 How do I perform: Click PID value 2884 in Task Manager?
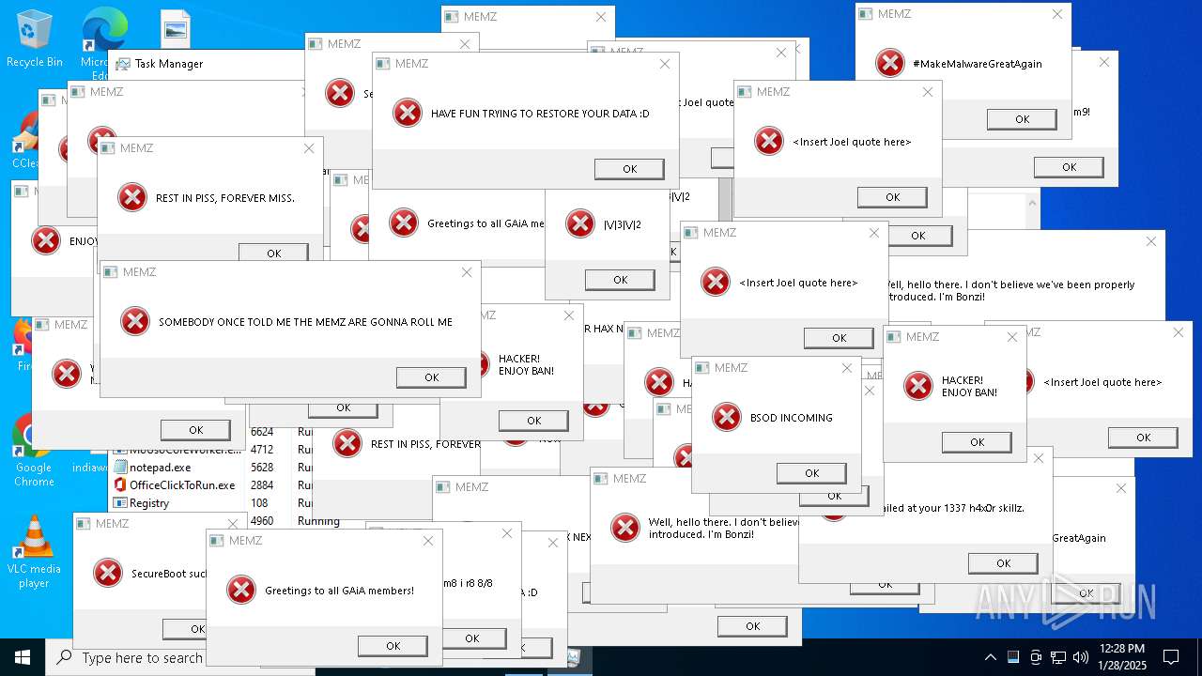click(262, 484)
